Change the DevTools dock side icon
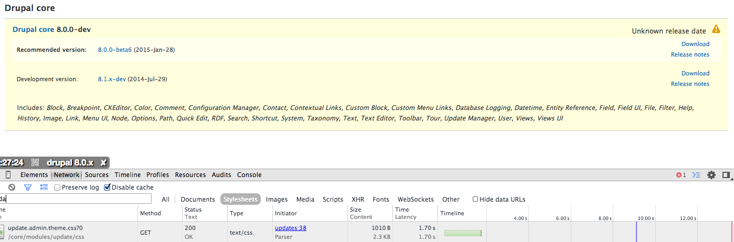This screenshot has width=734, height=242. coord(726,175)
